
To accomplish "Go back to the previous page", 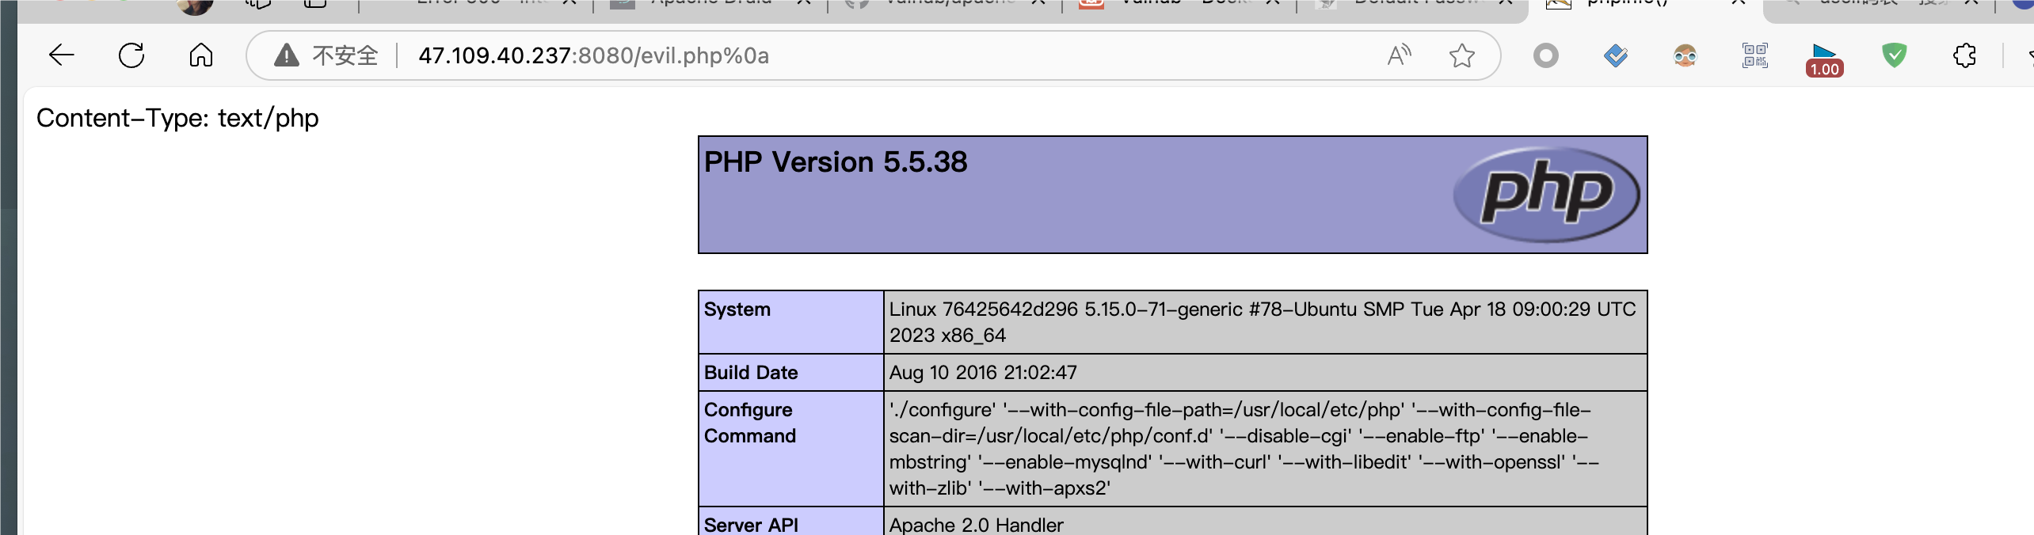I will click(62, 55).
